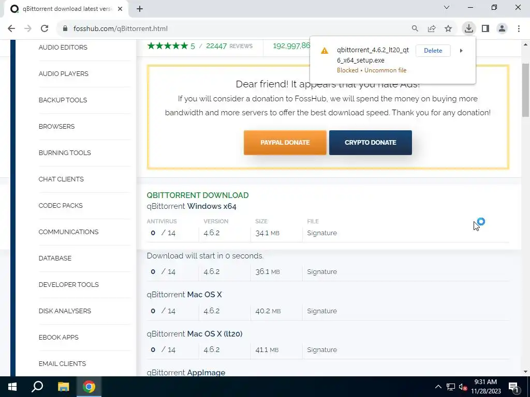Click antivirus result 0 / 14 for 40.2 MB file
Image resolution: width=530 pixels, height=397 pixels.
click(x=163, y=311)
